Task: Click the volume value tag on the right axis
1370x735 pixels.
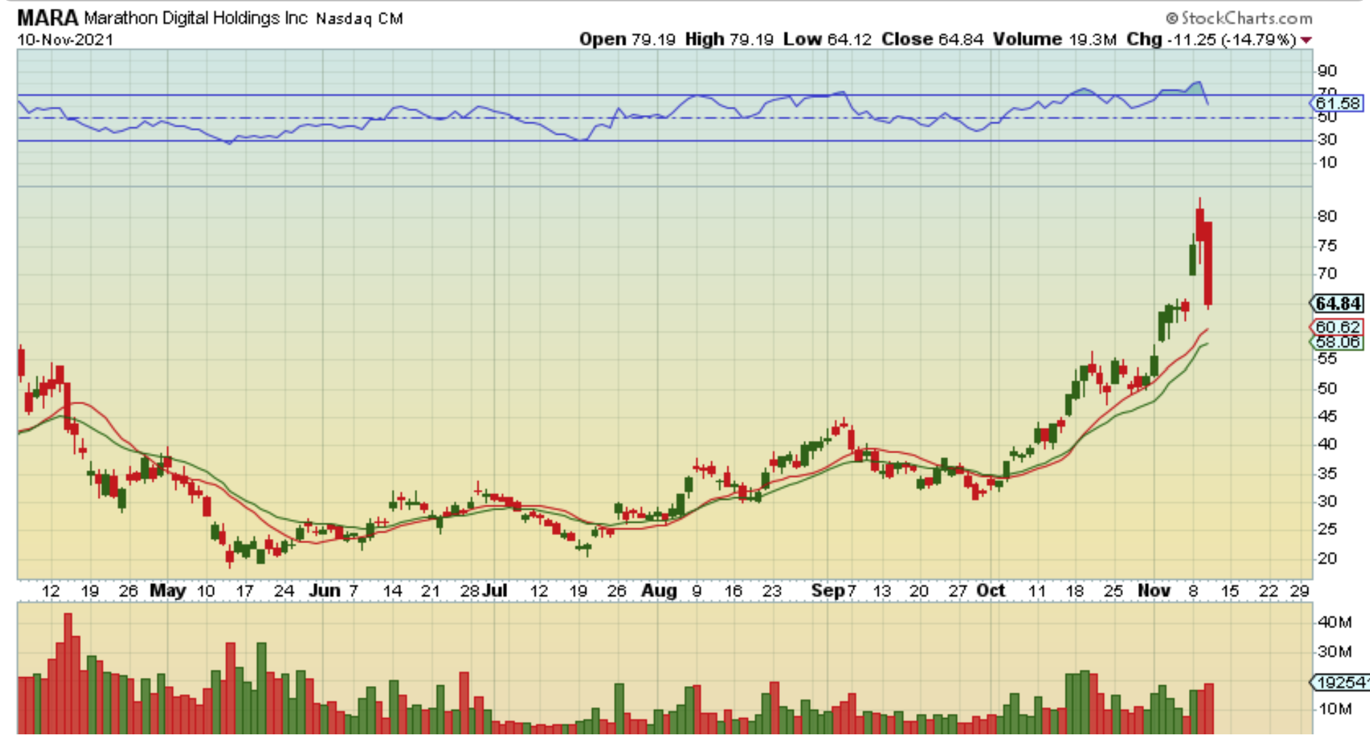Action: [x=1341, y=682]
